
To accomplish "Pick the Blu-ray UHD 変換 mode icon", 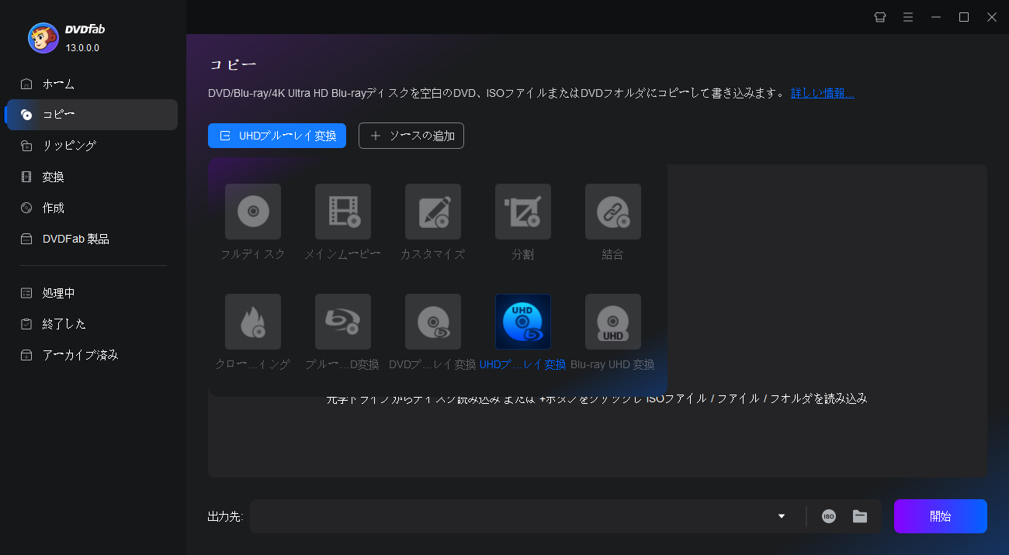I will click(x=613, y=321).
